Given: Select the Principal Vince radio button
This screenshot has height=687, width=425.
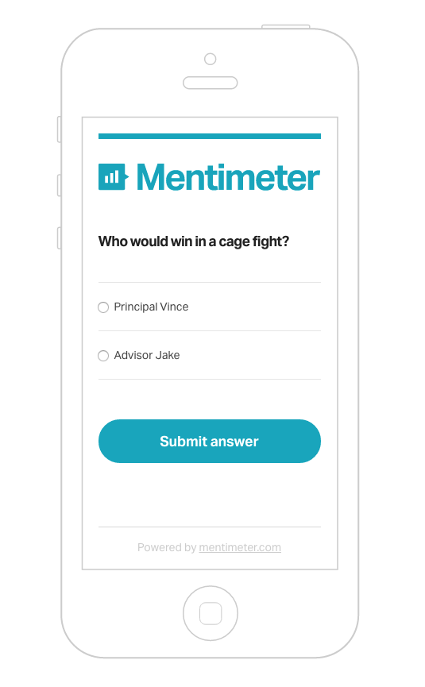Looking at the screenshot, I should tap(103, 307).
